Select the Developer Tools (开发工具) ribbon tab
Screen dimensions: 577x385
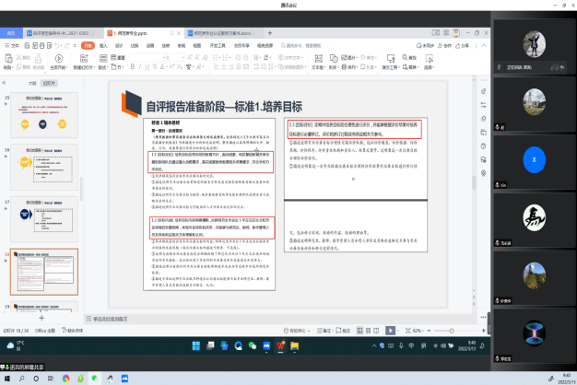pyautogui.click(x=218, y=46)
